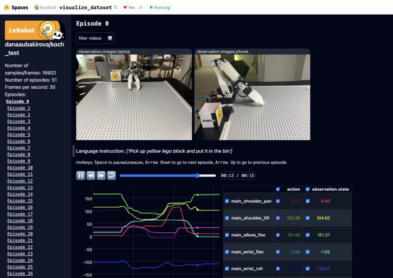Viewport: 393px width, 278px height.
Task: Pause the episode playback
Action: point(81,175)
